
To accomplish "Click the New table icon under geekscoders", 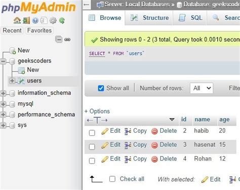I will (21, 70).
